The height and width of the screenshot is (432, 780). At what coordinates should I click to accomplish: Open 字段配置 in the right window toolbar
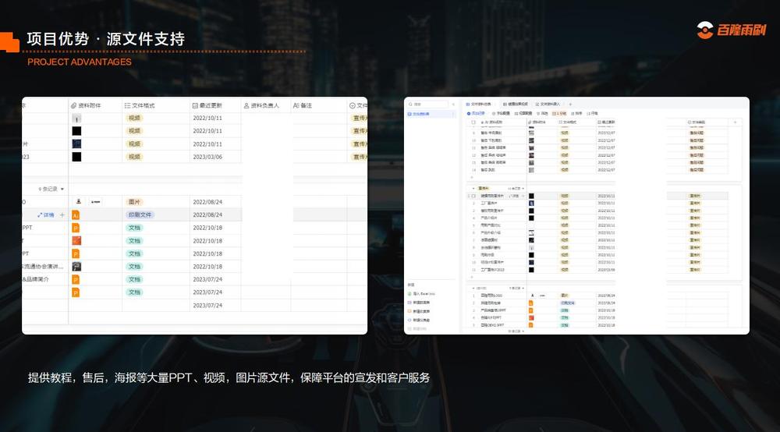click(501, 113)
